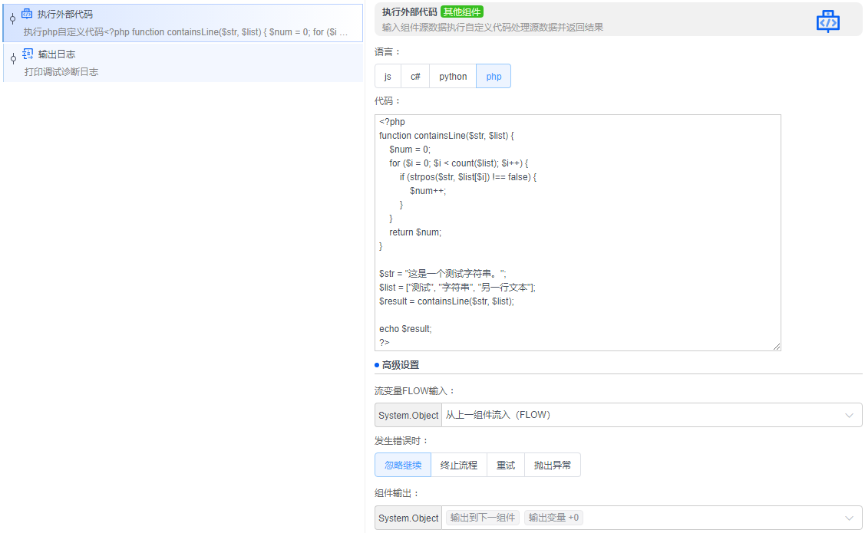Enable the 忽略继续 error handling option
865x533 pixels.
click(x=402, y=464)
